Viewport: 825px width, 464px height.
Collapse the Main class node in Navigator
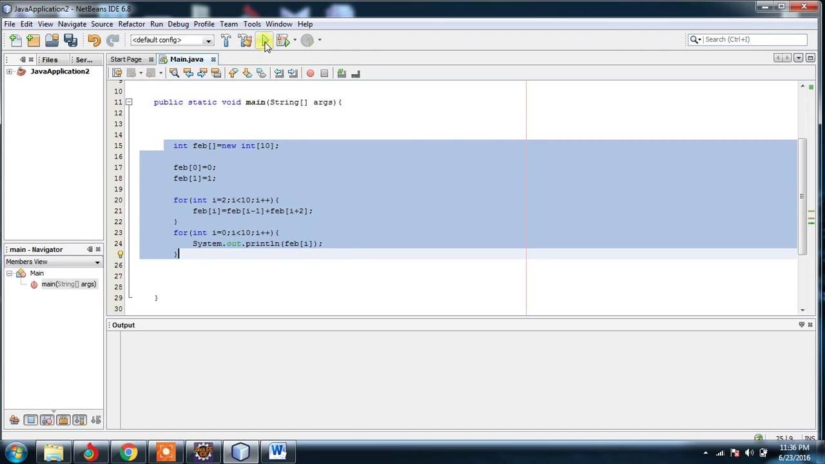10,273
